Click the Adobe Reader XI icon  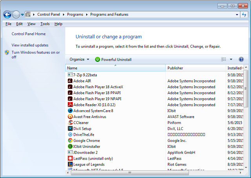(70, 105)
